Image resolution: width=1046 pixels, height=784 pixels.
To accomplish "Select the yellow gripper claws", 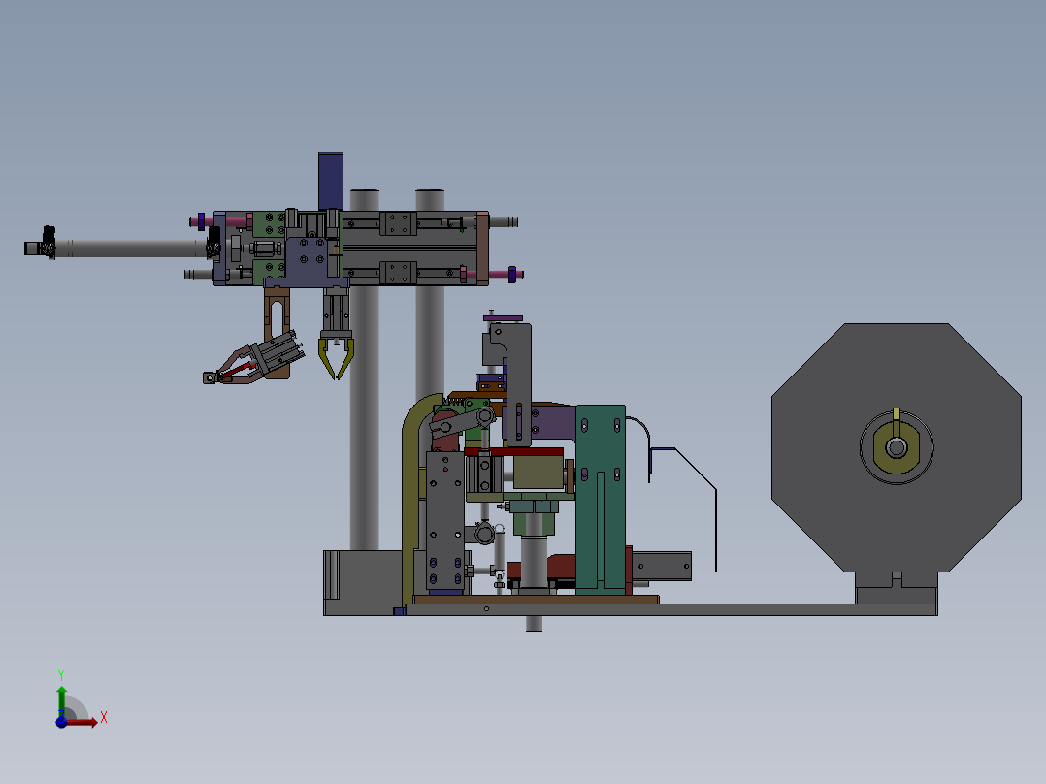I will coord(336,358).
